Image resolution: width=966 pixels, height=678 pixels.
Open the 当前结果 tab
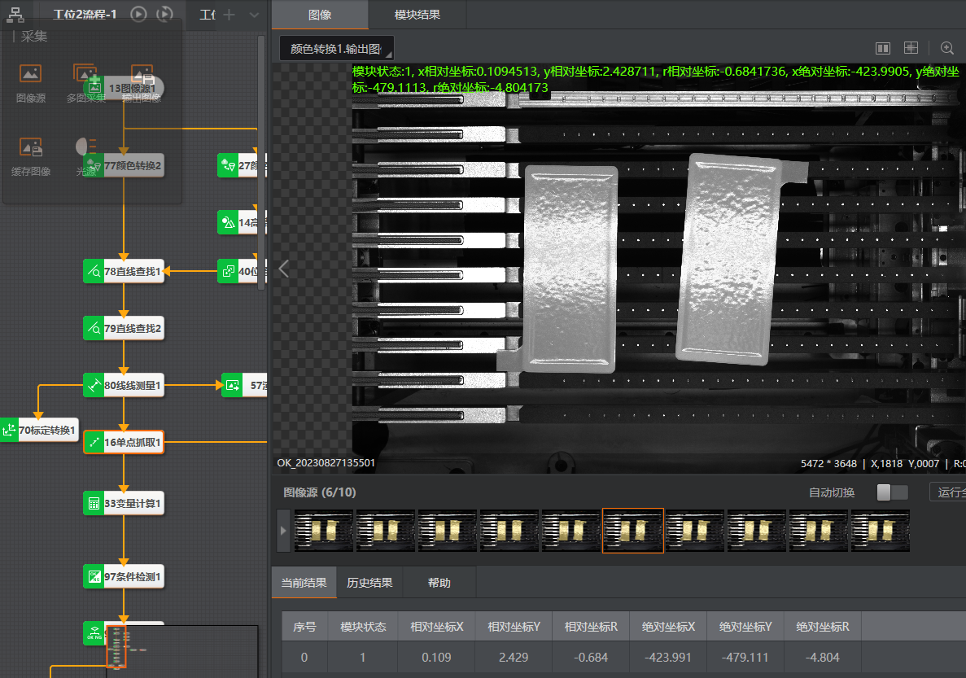tap(304, 583)
